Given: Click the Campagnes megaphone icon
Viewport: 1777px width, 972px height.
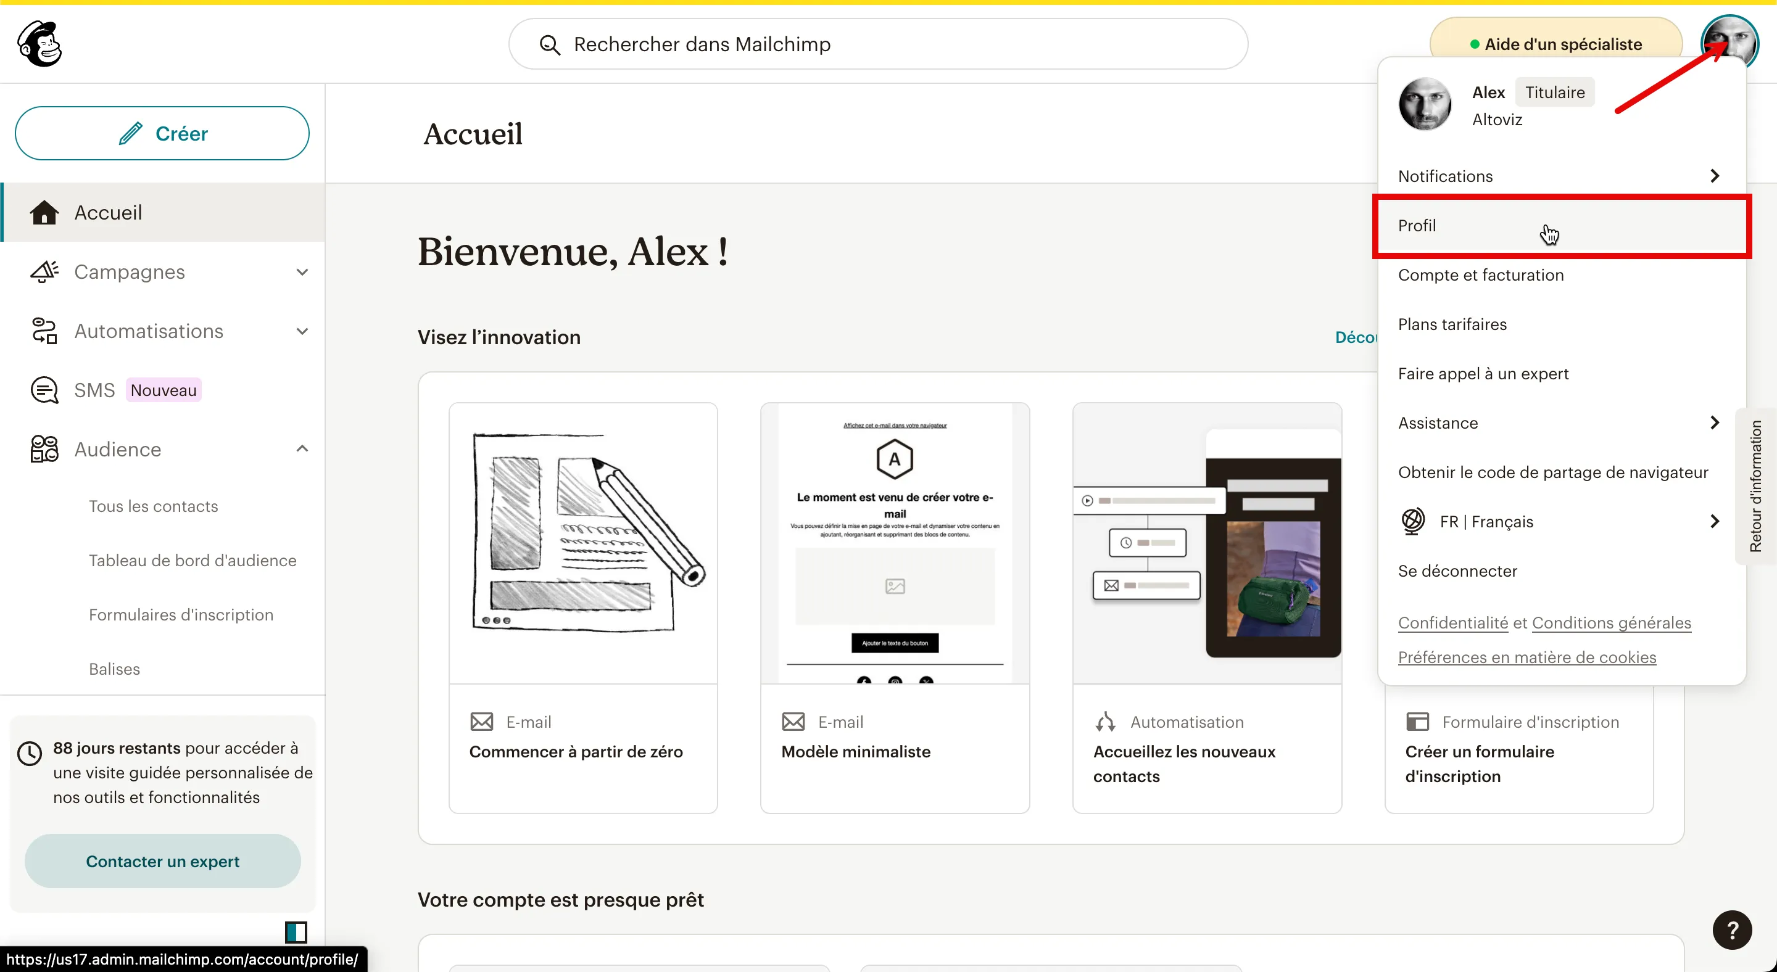Looking at the screenshot, I should (x=44, y=271).
